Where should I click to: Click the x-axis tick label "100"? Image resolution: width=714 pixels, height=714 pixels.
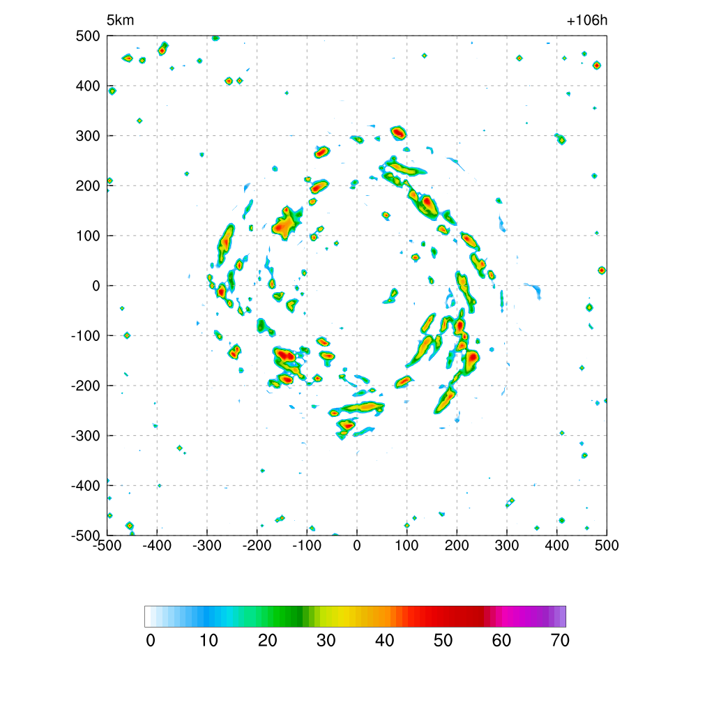click(407, 545)
